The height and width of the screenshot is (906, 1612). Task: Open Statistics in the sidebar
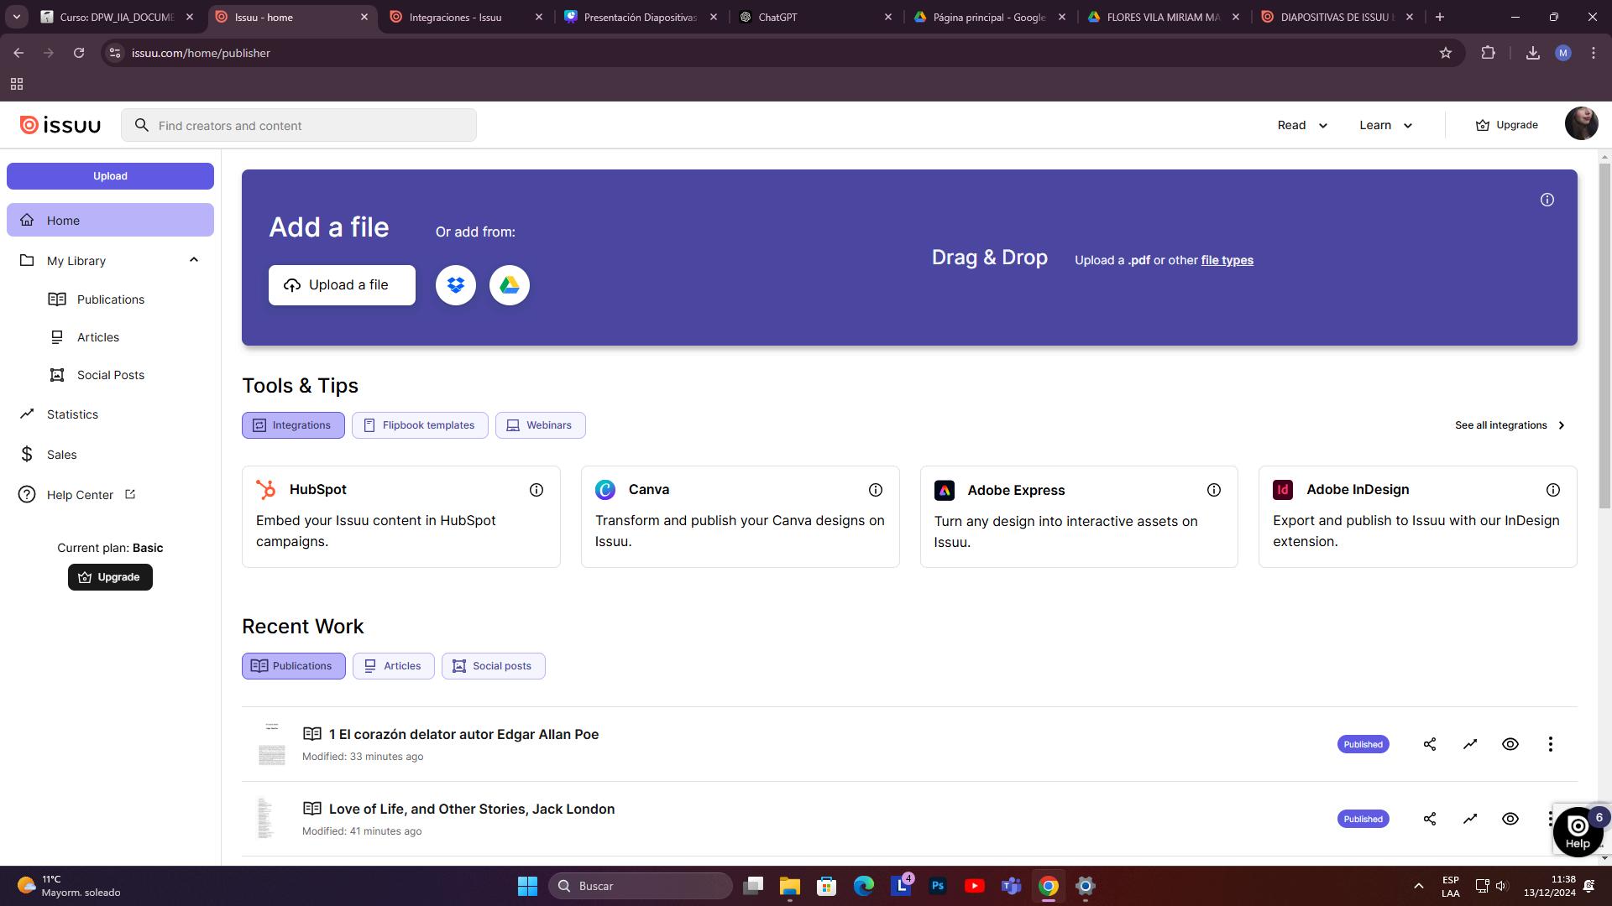click(x=72, y=414)
